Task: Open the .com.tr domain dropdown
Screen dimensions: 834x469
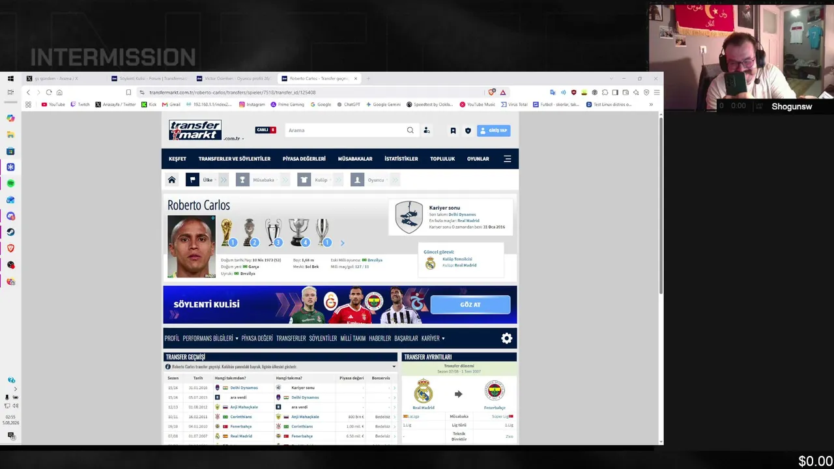Action: pyautogui.click(x=233, y=138)
